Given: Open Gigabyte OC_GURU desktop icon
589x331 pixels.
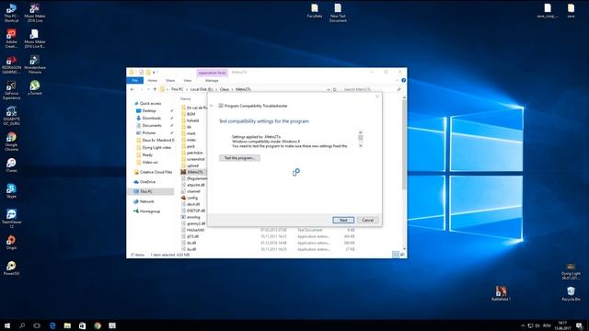Looking at the screenshot, I should click(11, 116).
